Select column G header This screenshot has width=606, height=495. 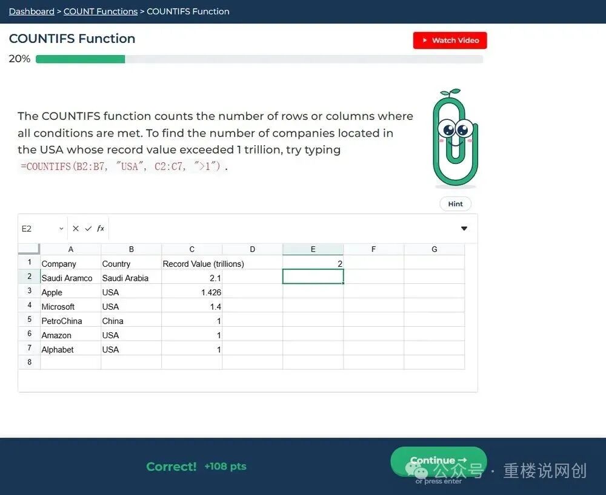435,249
